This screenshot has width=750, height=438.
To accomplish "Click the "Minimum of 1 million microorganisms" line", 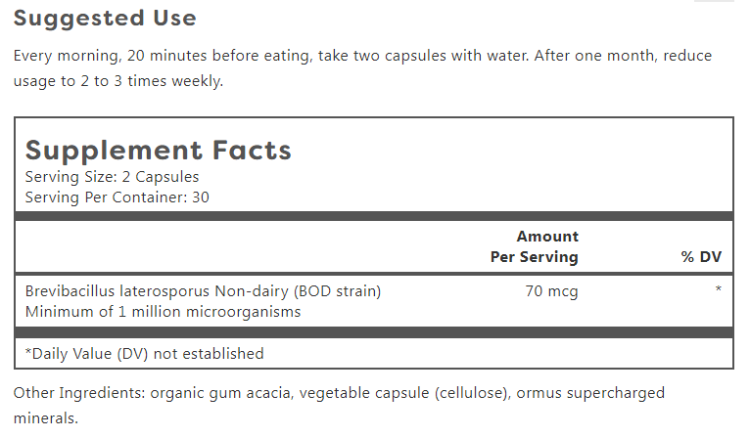I will pos(162,312).
